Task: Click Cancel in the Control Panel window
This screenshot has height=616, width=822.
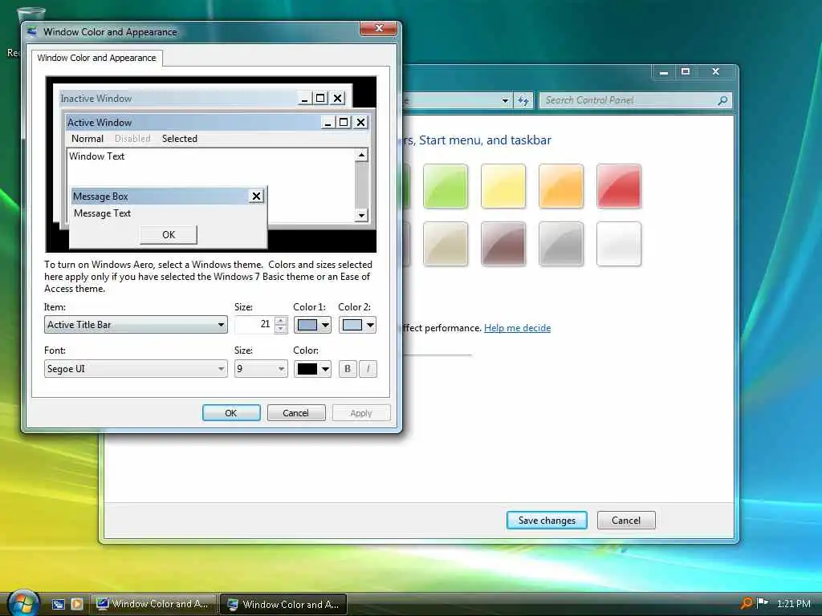Action: pyautogui.click(x=626, y=520)
